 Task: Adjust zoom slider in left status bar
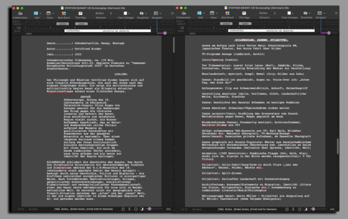(150, 209)
